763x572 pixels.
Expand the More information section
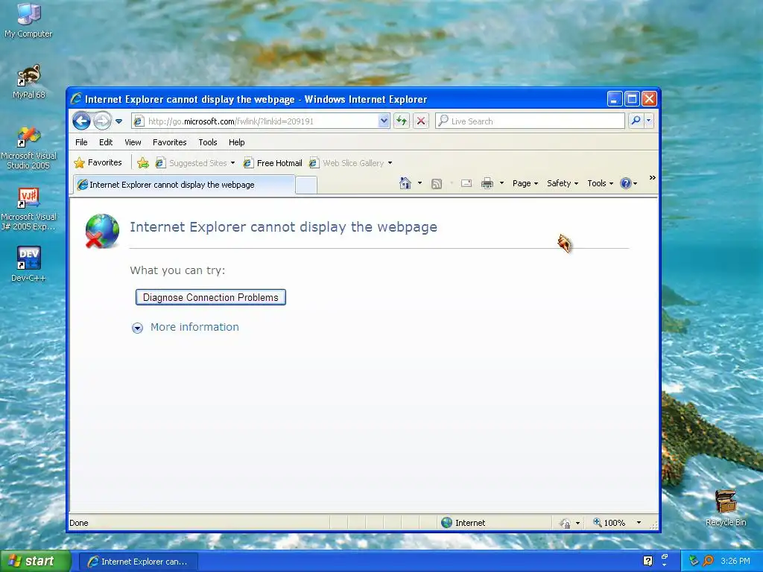coord(186,328)
